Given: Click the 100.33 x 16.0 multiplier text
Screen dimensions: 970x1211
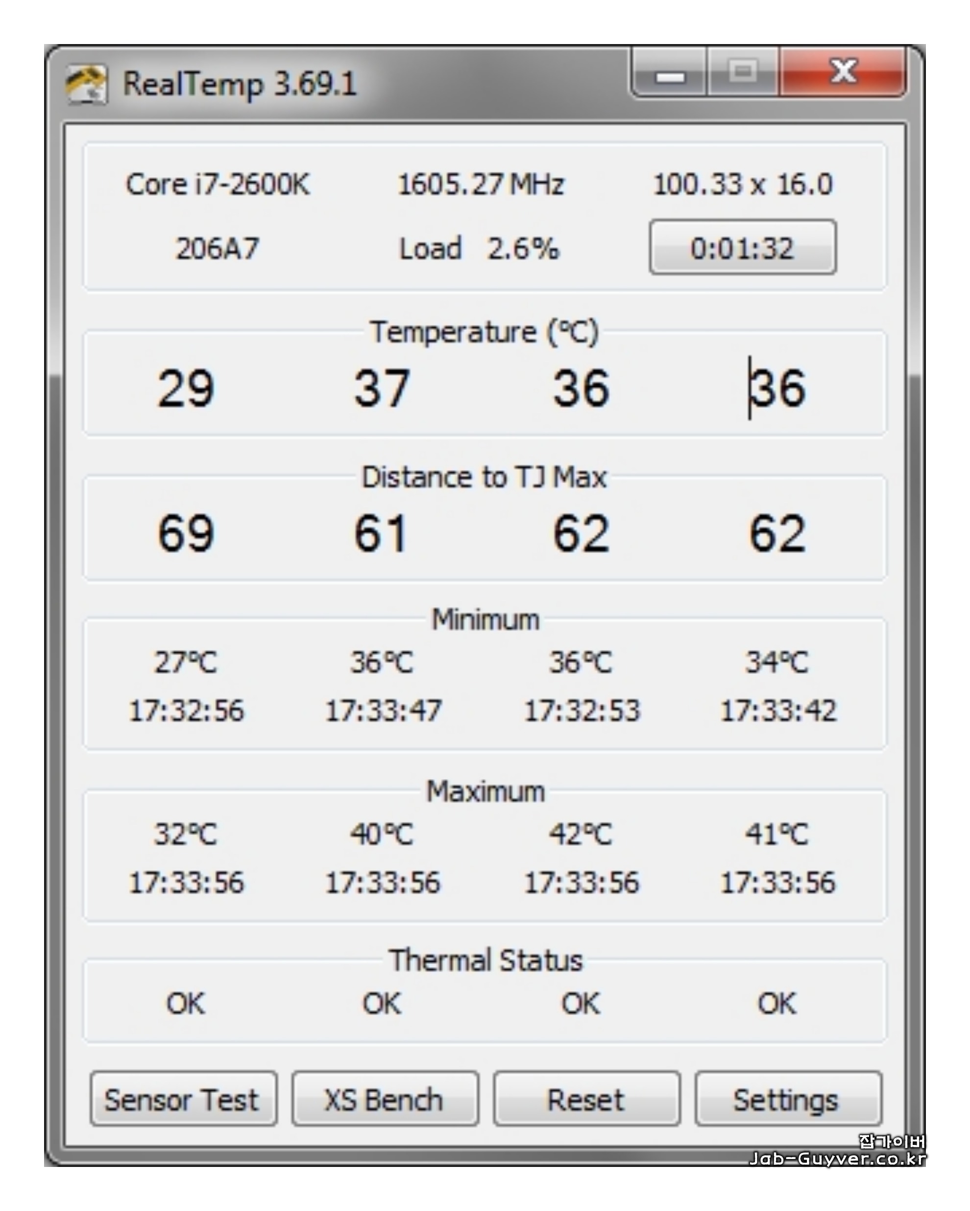Looking at the screenshot, I should pyautogui.click(x=742, y=185).
